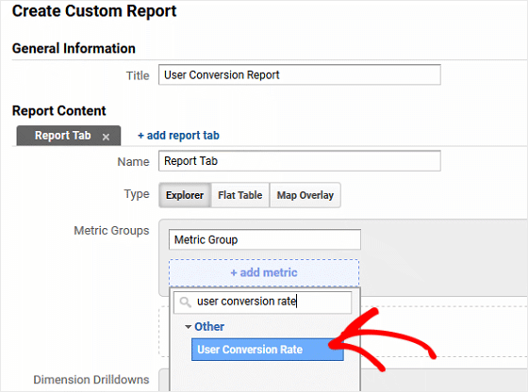Click the Metric Group name field
Viewport: 528px width, 392px height.
click(265, 239)
